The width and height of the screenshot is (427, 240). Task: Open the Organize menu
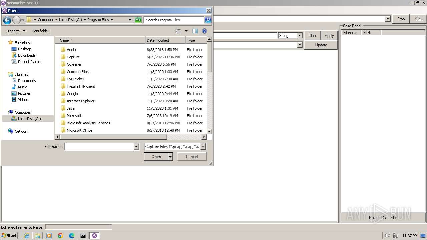coord(15,31)
